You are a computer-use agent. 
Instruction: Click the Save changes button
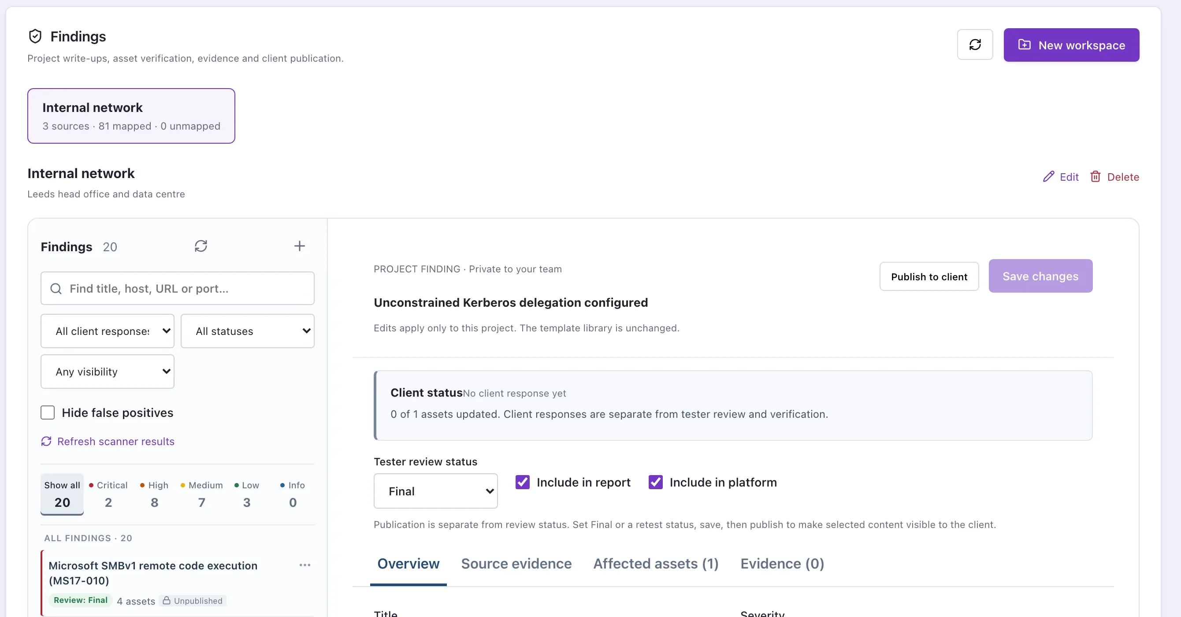[x=1040, y=276]
